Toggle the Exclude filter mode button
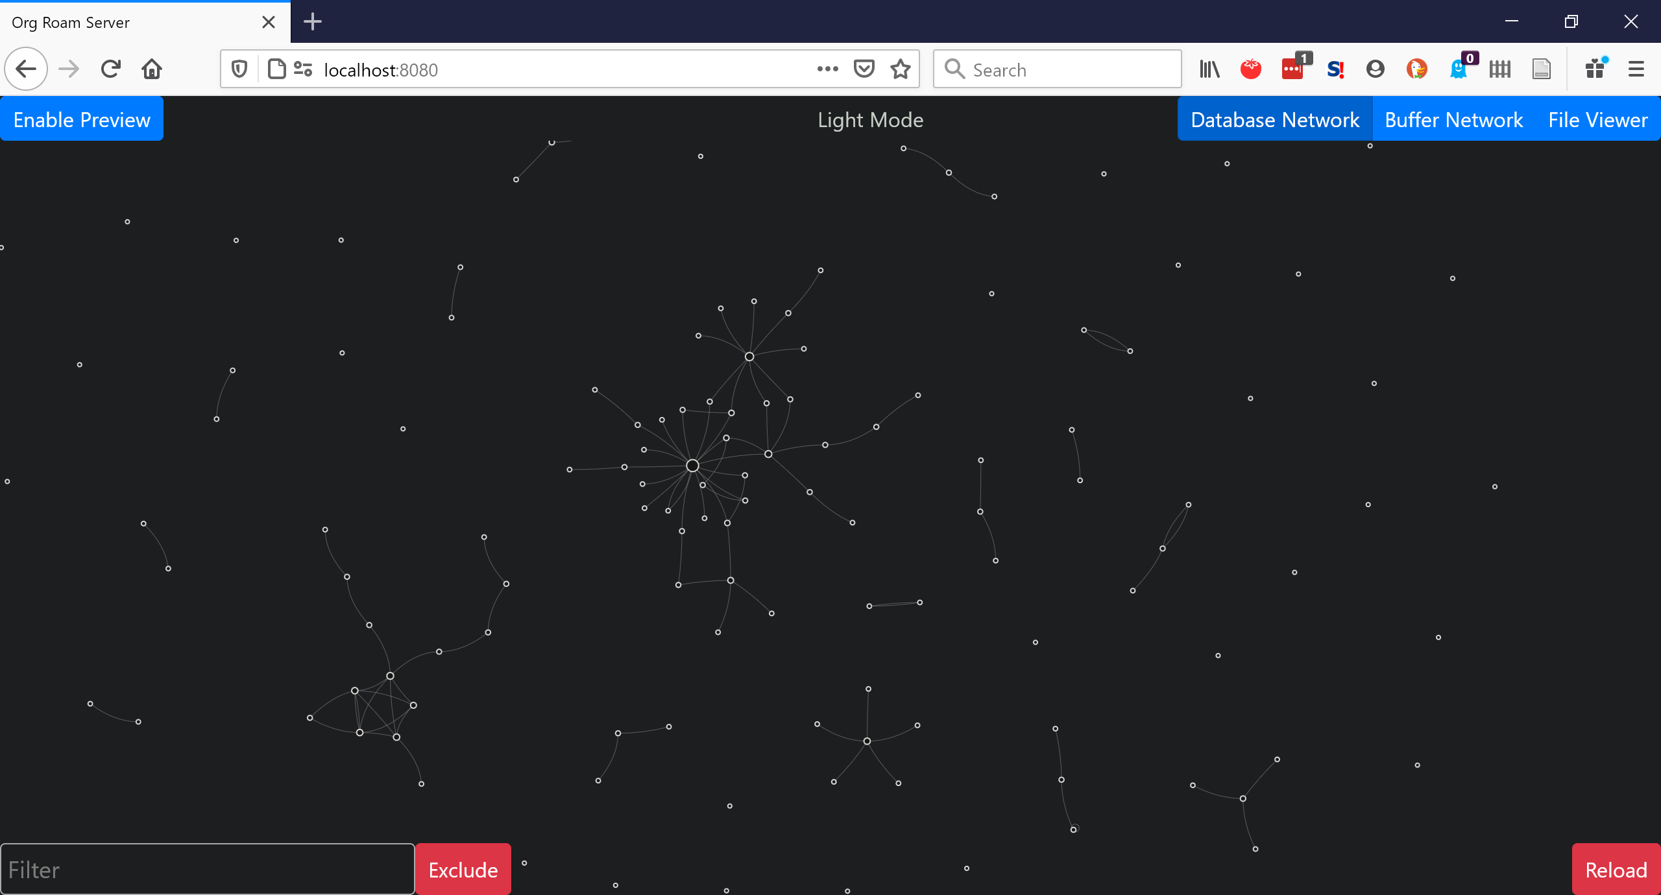The width and height of the screenshot is (1661, 895). tap(463, 870)
